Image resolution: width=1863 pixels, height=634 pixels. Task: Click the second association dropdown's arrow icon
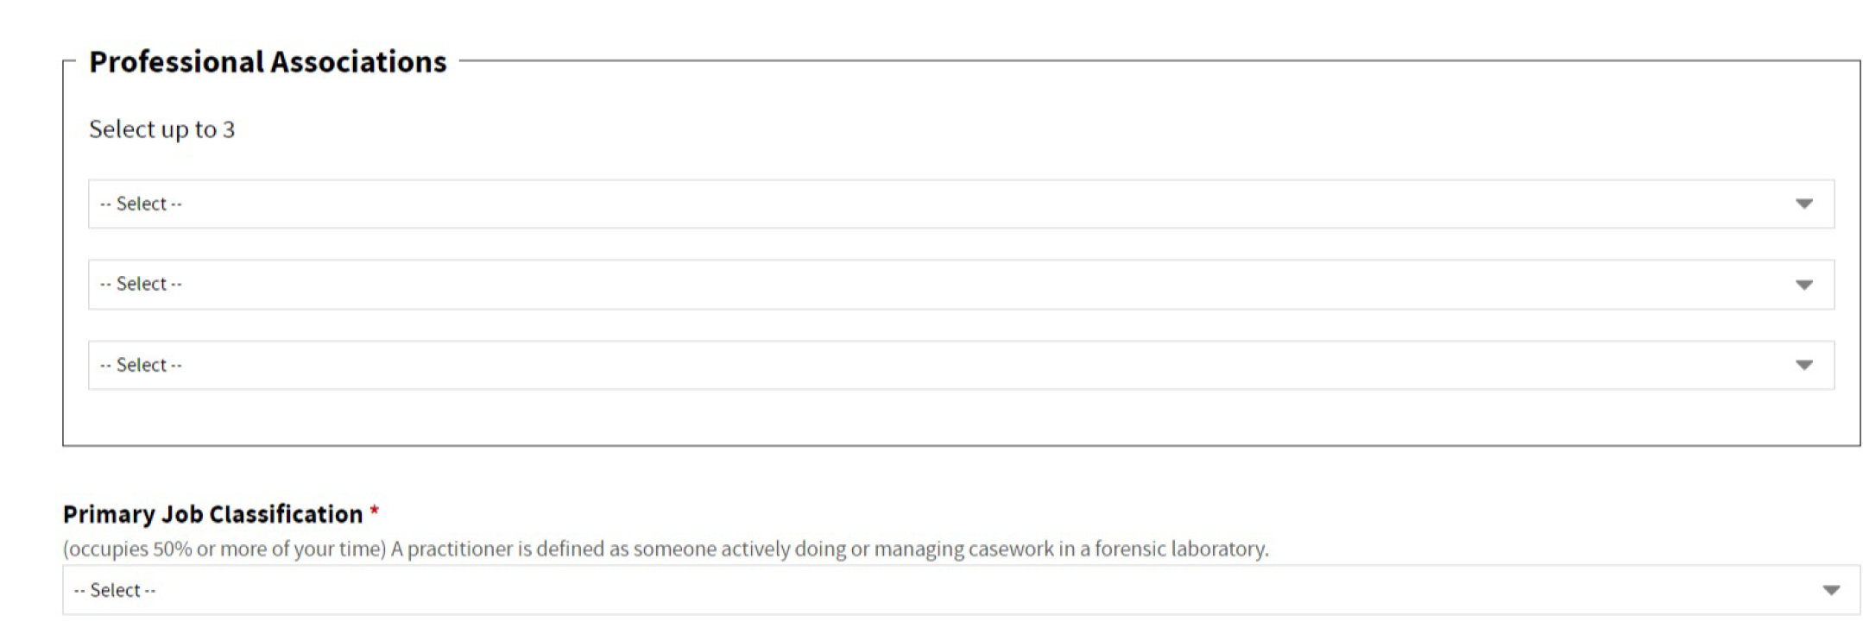[x=1803, y=285]
